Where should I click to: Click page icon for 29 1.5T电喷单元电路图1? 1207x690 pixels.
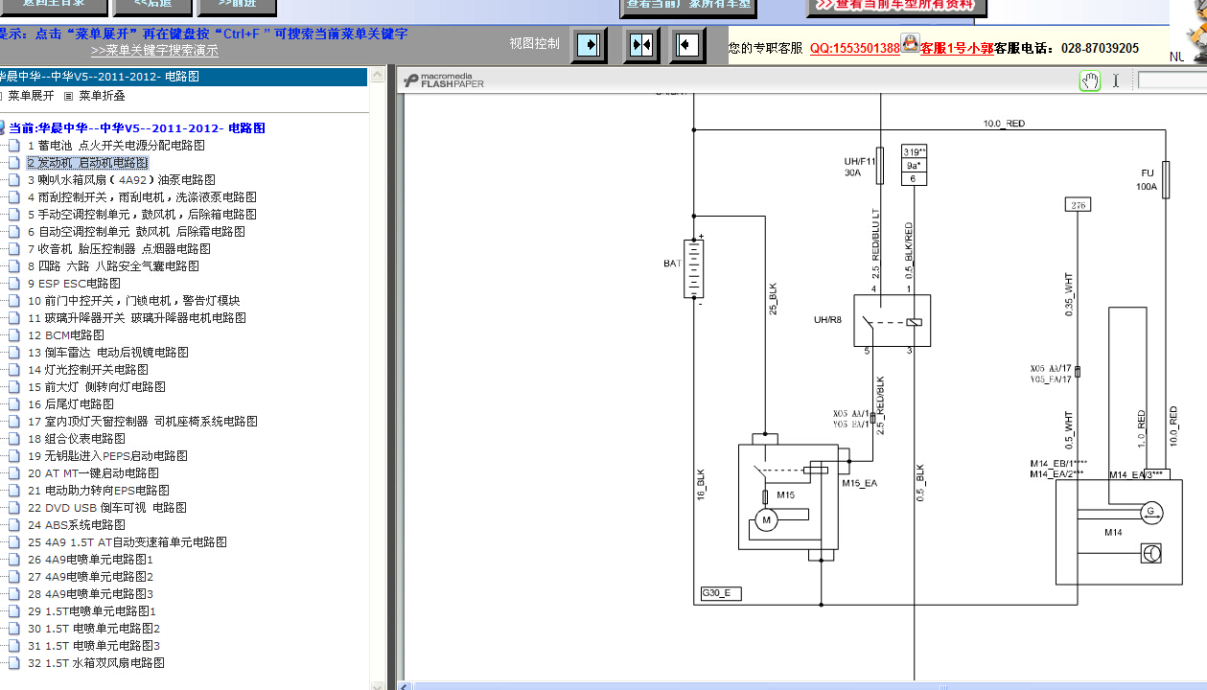(x=13, y=611)
